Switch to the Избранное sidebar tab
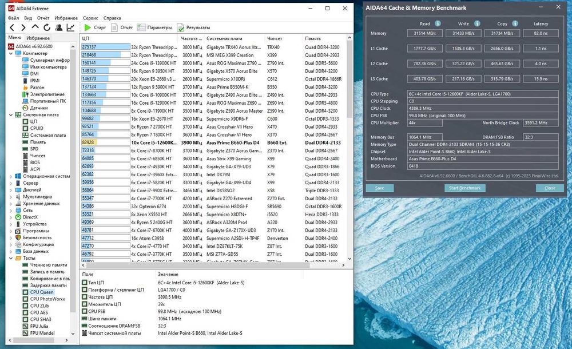This screenshot has width=572, height=349. coord(38,38)
